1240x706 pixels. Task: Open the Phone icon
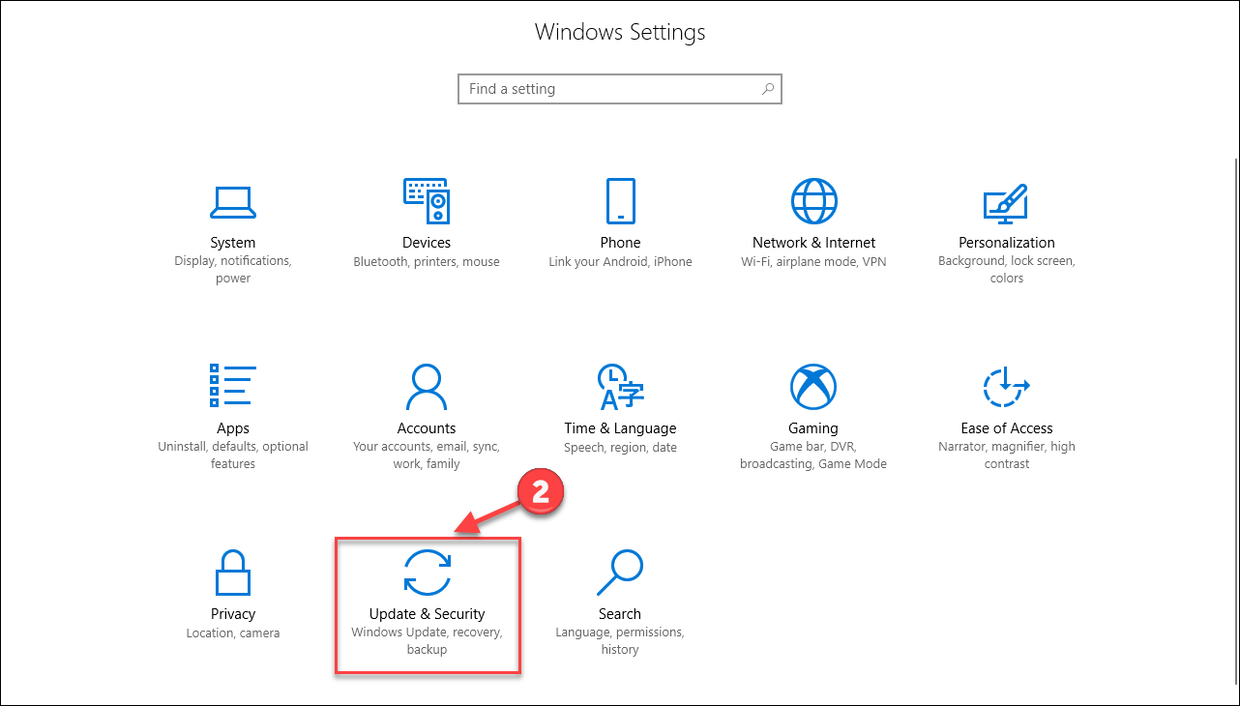(620, 201)
